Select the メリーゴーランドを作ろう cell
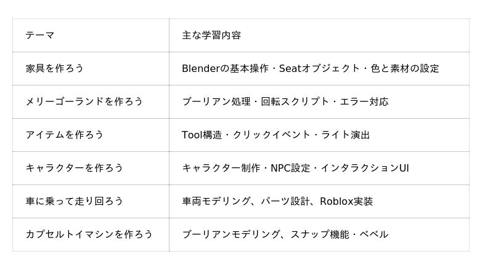Screen dimensions: 493x270 [x=84, y=102]
